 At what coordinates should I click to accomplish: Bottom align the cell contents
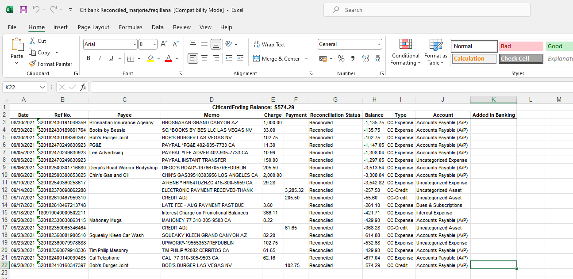216,44
